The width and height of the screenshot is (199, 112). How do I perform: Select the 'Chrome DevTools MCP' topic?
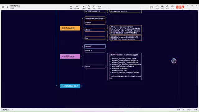[x=95, y=18]
